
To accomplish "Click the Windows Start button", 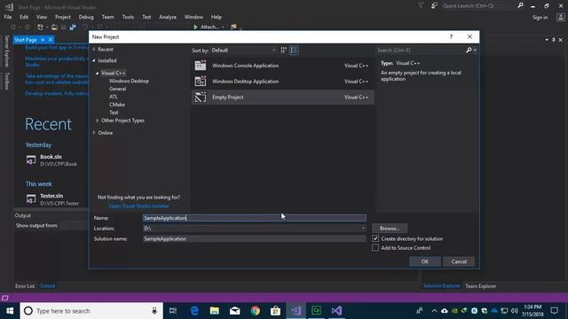I will pyautogui.click(x=10, y=311).
